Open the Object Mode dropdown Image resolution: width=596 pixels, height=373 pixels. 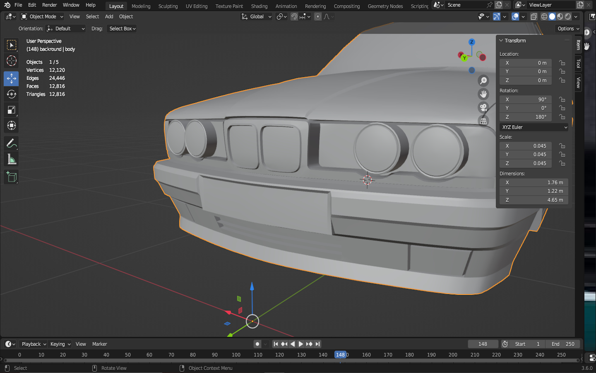coord(42,17)
